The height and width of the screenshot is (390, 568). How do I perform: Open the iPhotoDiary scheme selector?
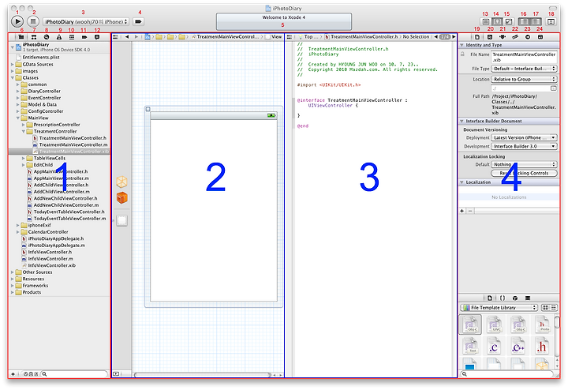[x=86, y=22]
